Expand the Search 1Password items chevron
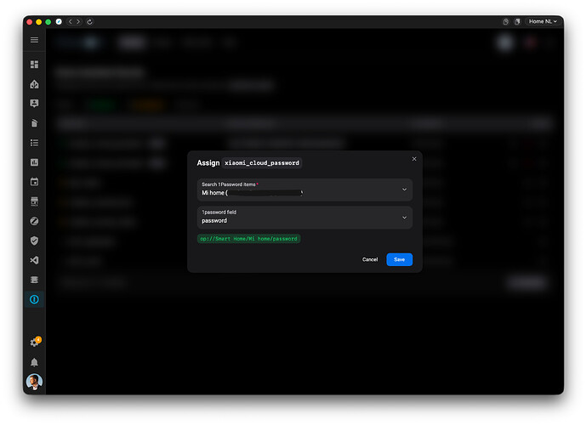Screen dimensions: 586x425 tap(404, 190)
